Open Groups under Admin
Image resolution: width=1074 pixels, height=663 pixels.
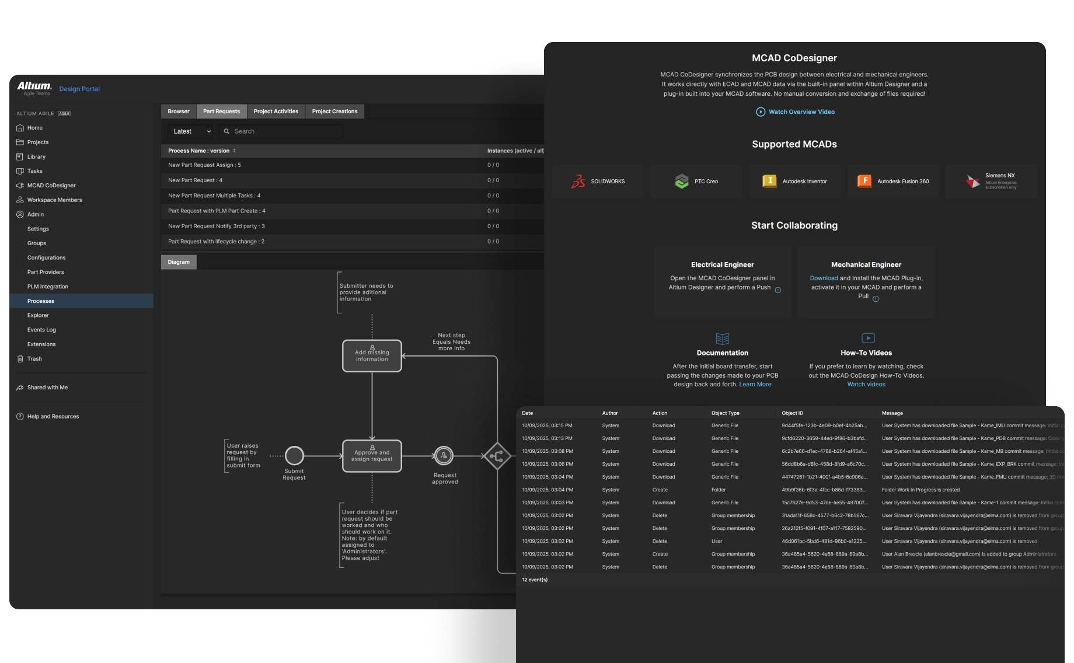coord(37,243)
